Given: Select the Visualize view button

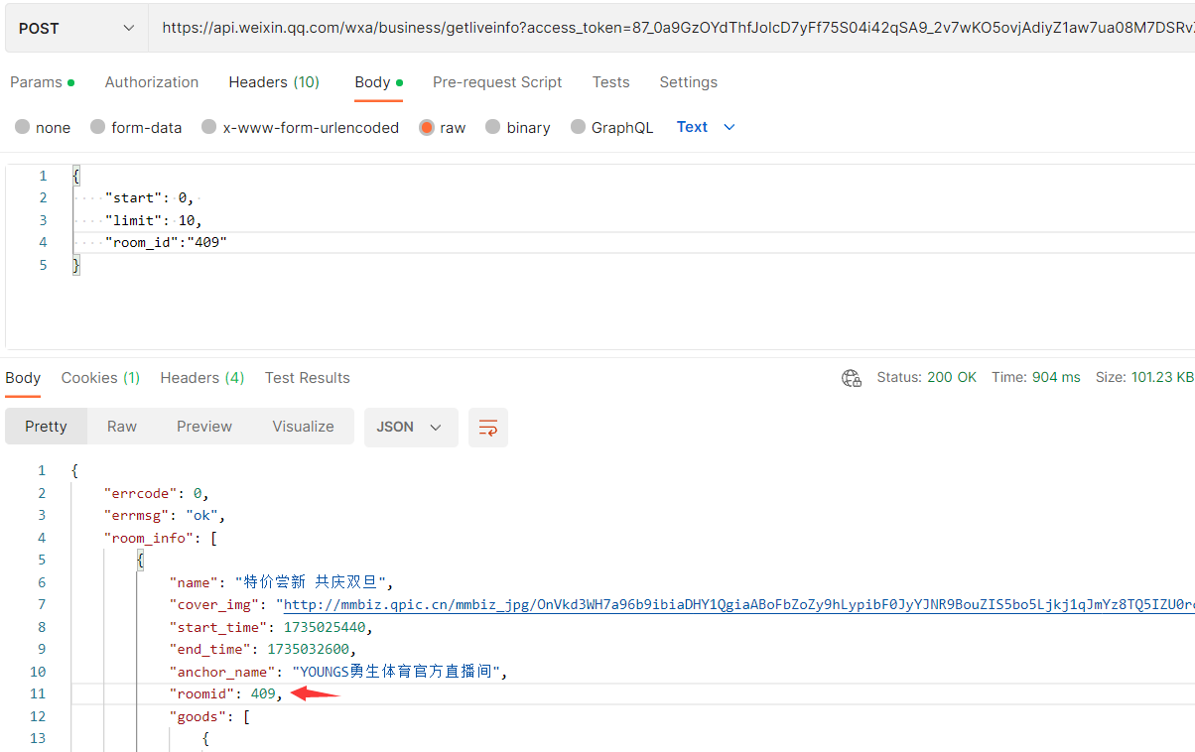Looking at the screenshot, I should click(x=303, y=427).
